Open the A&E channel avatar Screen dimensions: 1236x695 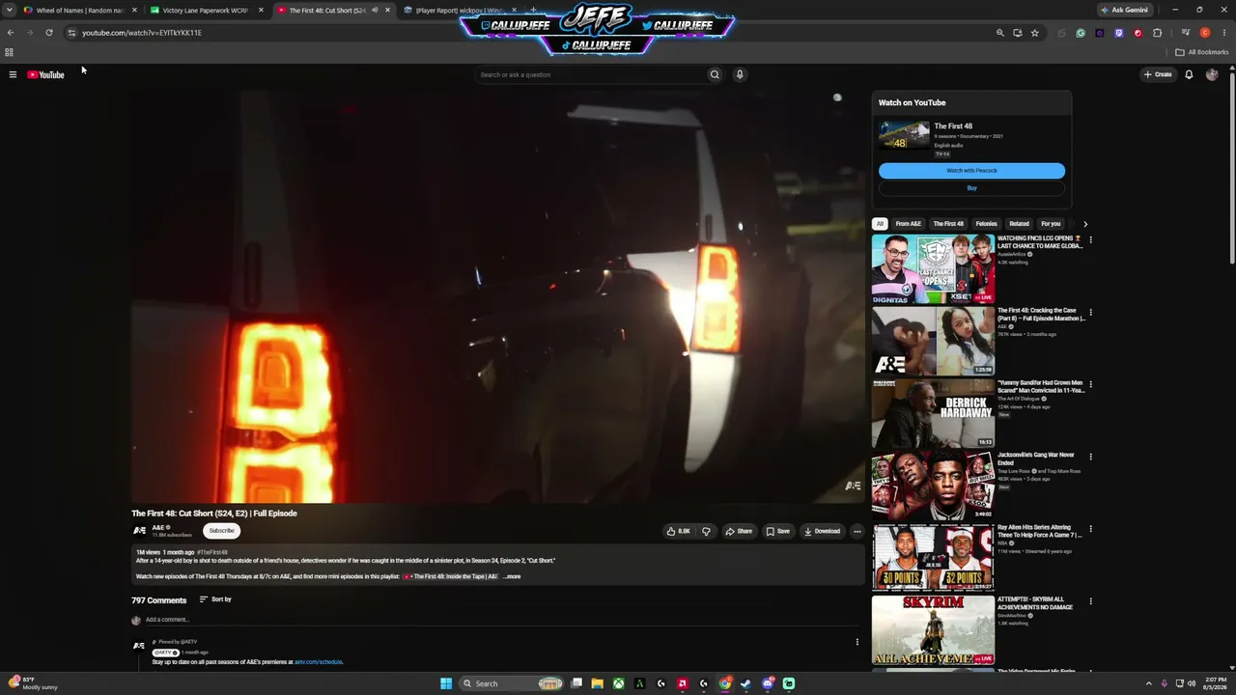coord(139,531)
